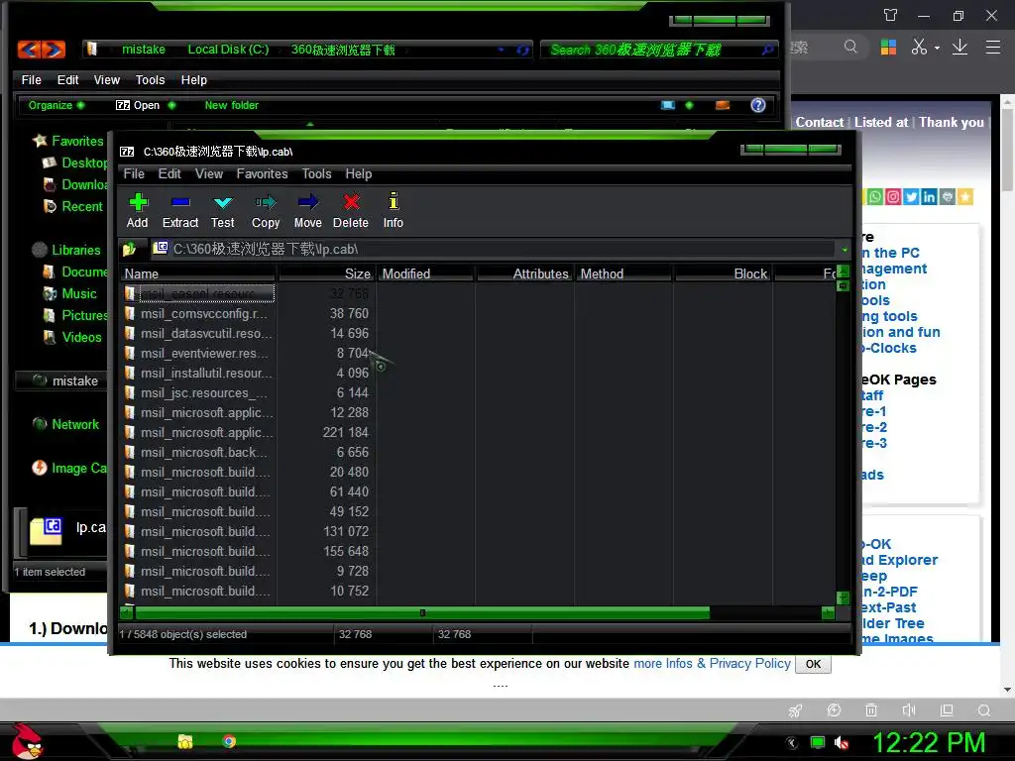Expand the Explorer address bar history dropdown

click(x=501, y=50)
